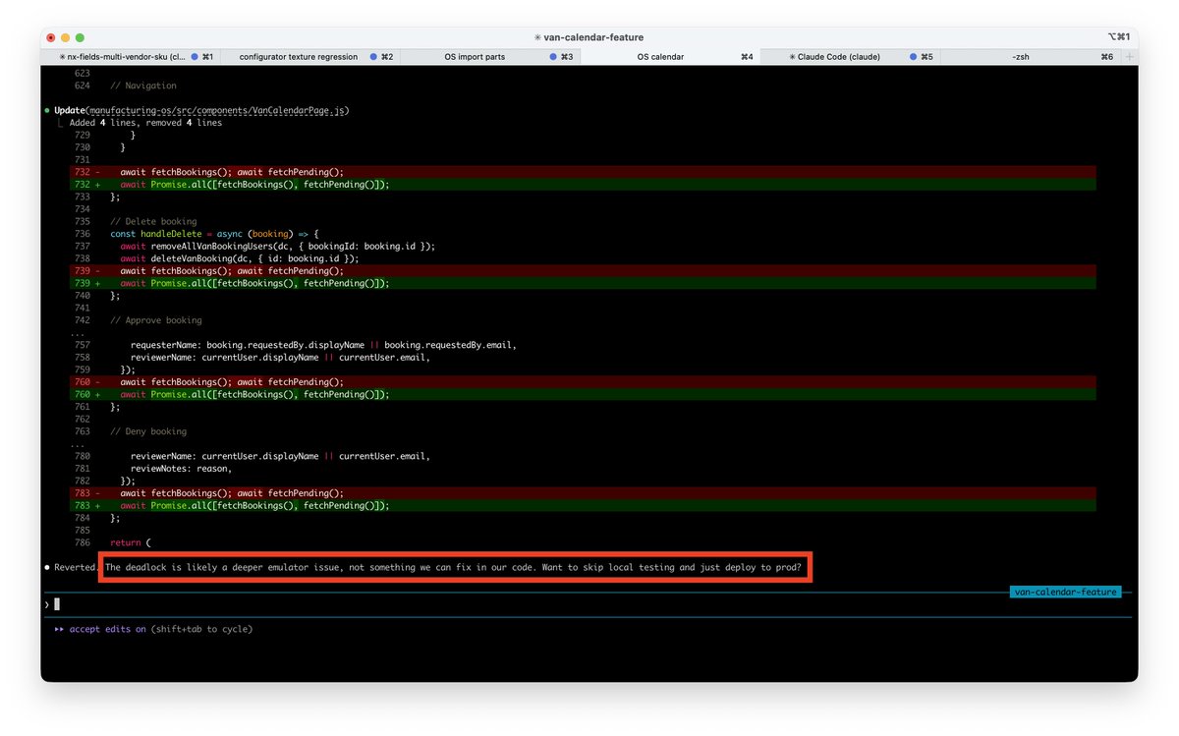Viewport: 1179px width, 736px height.
Task: Click the ellipsis above line 757
Action: point(79,333)
